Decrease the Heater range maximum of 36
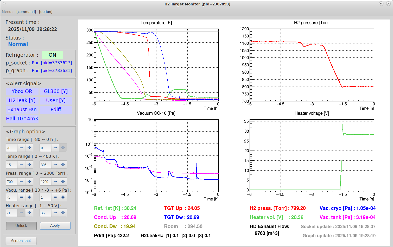This screenshot has height=247, width=393. (55, 213)
